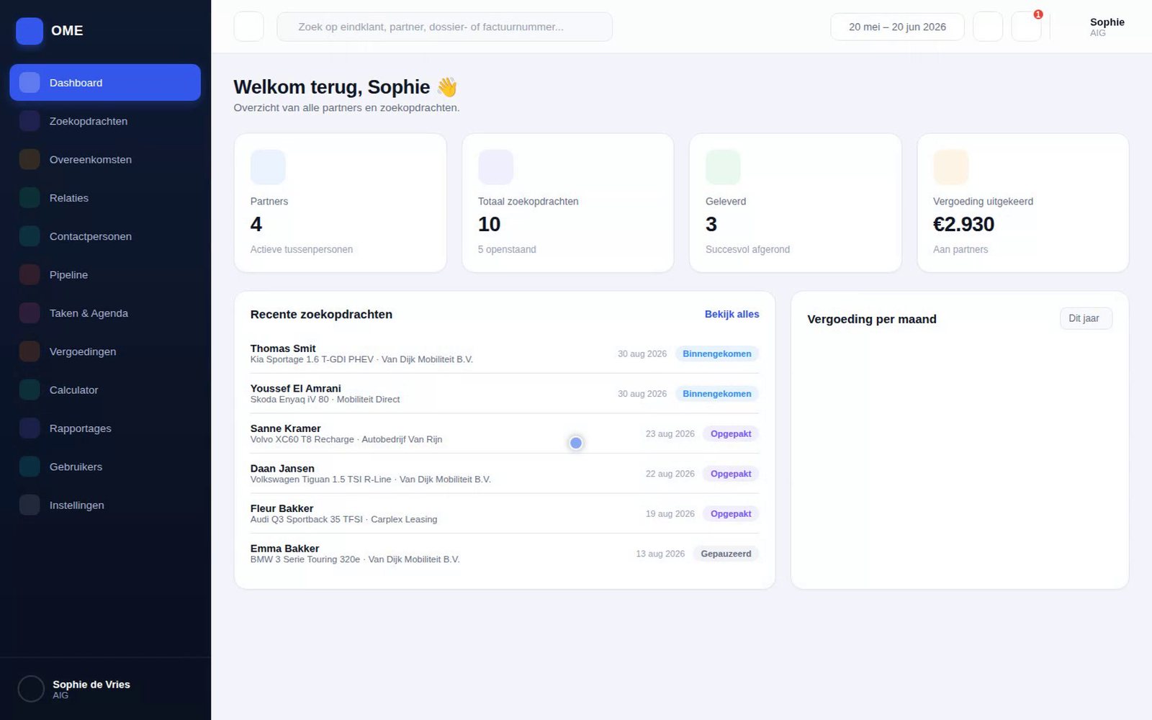This screenshot has height=720, width=1152.
Task: Open the Dit jaar period selector
Action: pyautogui.click(x=1086, y=318)
